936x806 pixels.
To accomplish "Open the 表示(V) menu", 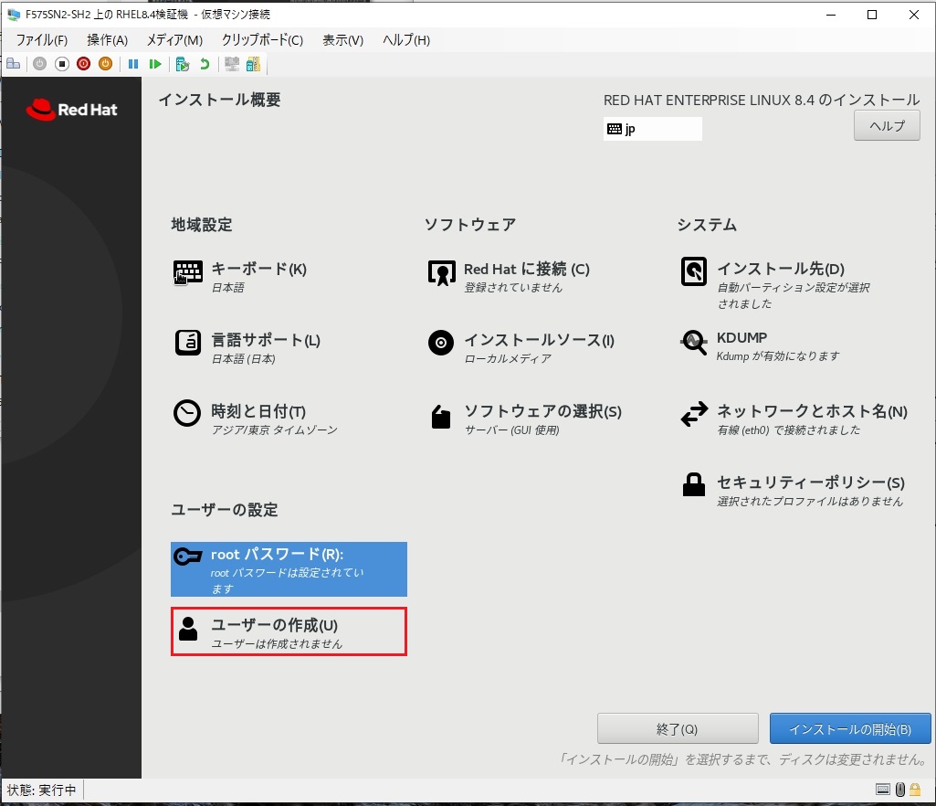I will 343,40.
